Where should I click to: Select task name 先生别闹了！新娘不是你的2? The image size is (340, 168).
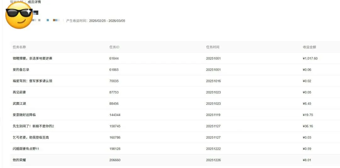(33, 126)
